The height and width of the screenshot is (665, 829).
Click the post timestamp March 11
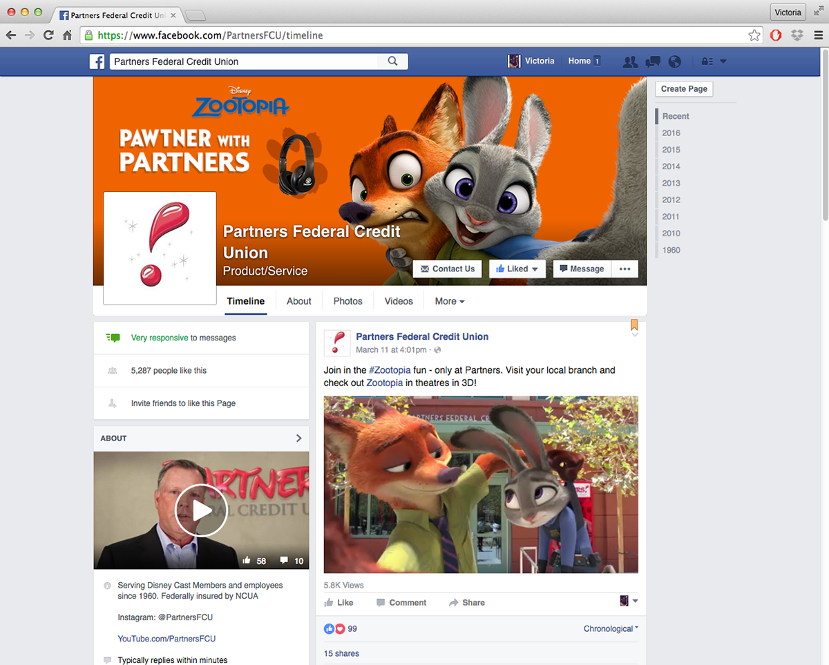(x=391, y=351)
